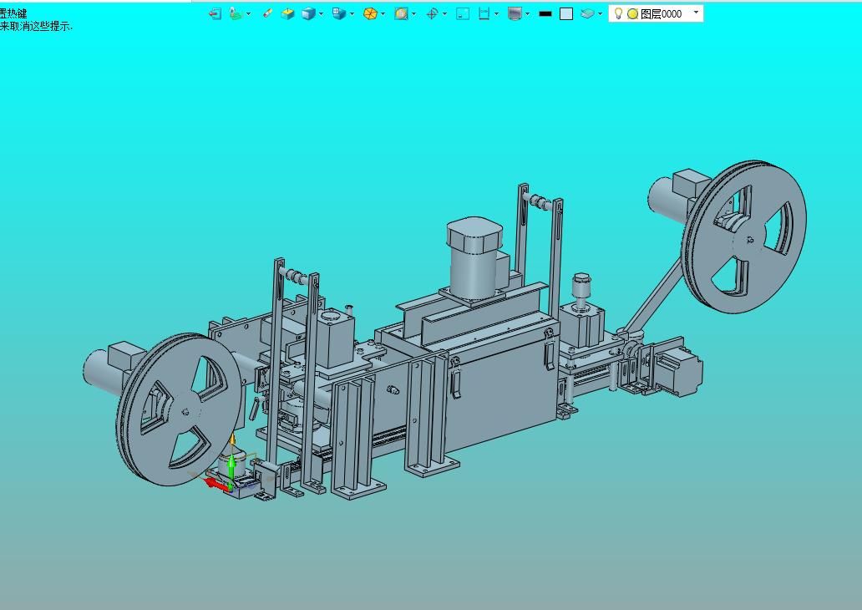The height and width of the screenshot is (610, 862).
Task: Click the stacked layers icon
Action: tap(588, 13)
